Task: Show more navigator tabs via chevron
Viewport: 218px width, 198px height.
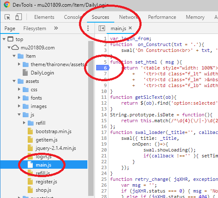Action: click(x=56, y=28)
